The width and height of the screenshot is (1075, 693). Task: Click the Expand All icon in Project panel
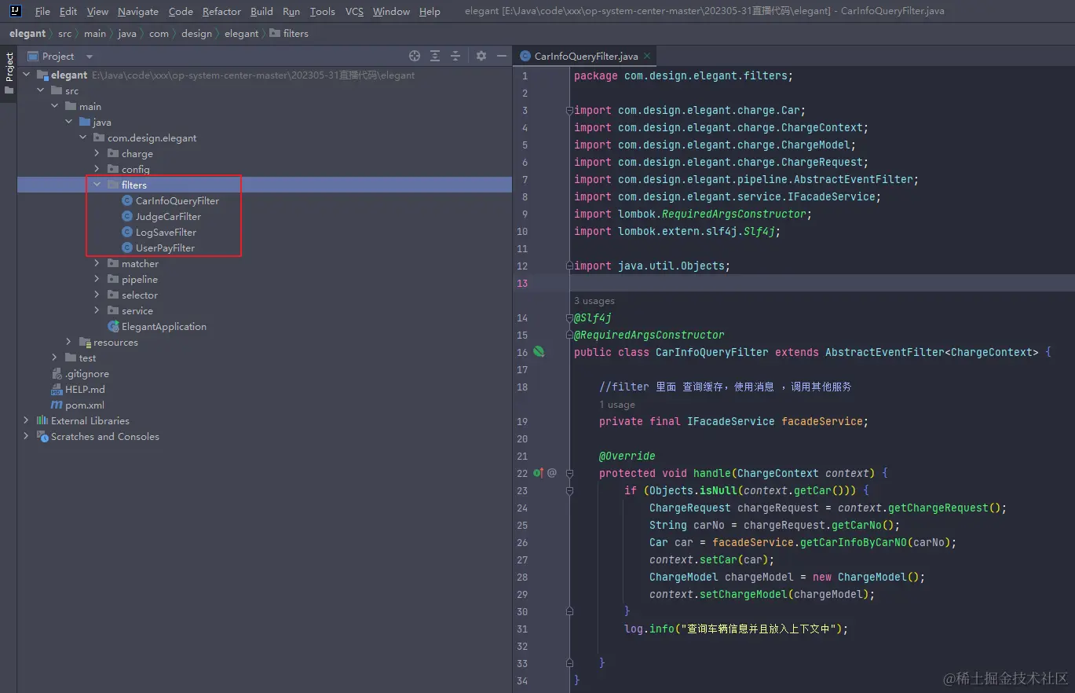tap(435, 56)
